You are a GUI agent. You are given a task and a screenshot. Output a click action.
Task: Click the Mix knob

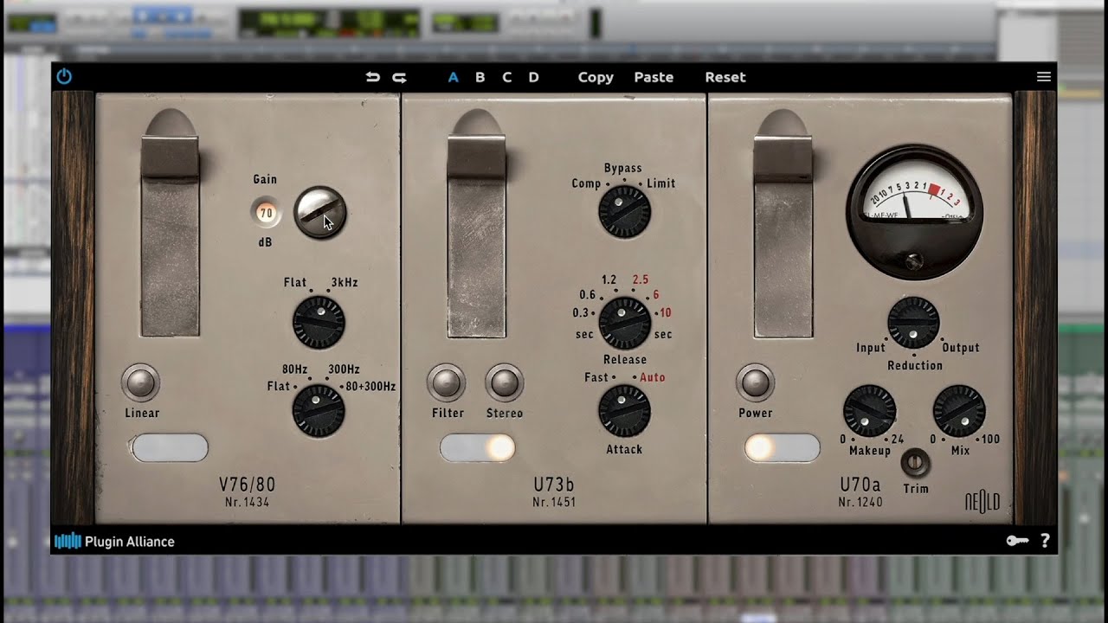tap(959, 411)
